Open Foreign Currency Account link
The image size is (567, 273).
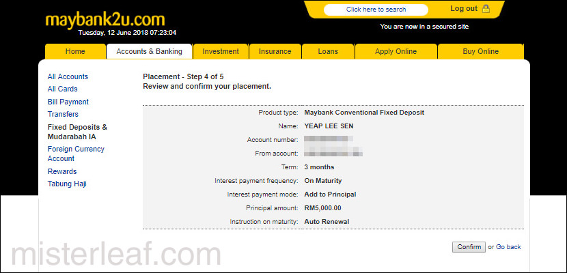click(x=76, y=154)
